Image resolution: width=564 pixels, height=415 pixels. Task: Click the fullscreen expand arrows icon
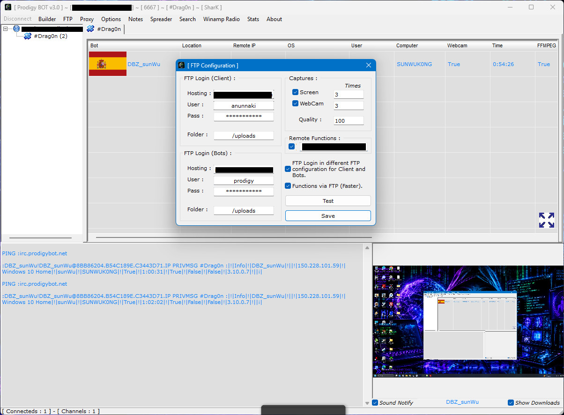546,220
